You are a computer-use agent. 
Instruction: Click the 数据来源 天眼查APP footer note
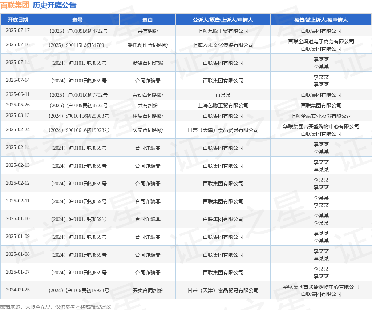pos(56,307)
